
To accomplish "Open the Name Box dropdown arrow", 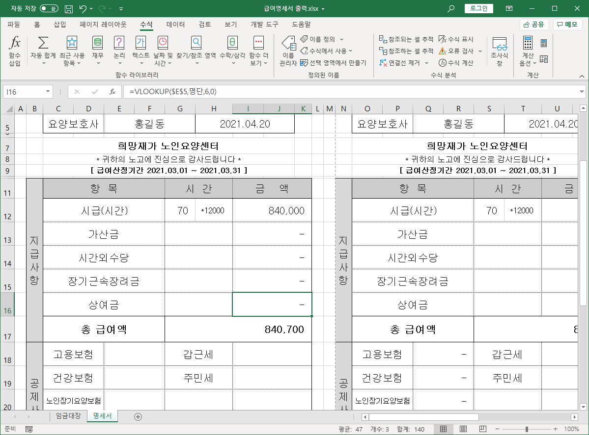I will 48,92.
